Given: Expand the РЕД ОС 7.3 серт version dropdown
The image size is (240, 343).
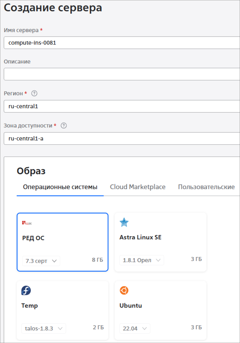Looking at the screenshot, I should coord(41,261).
